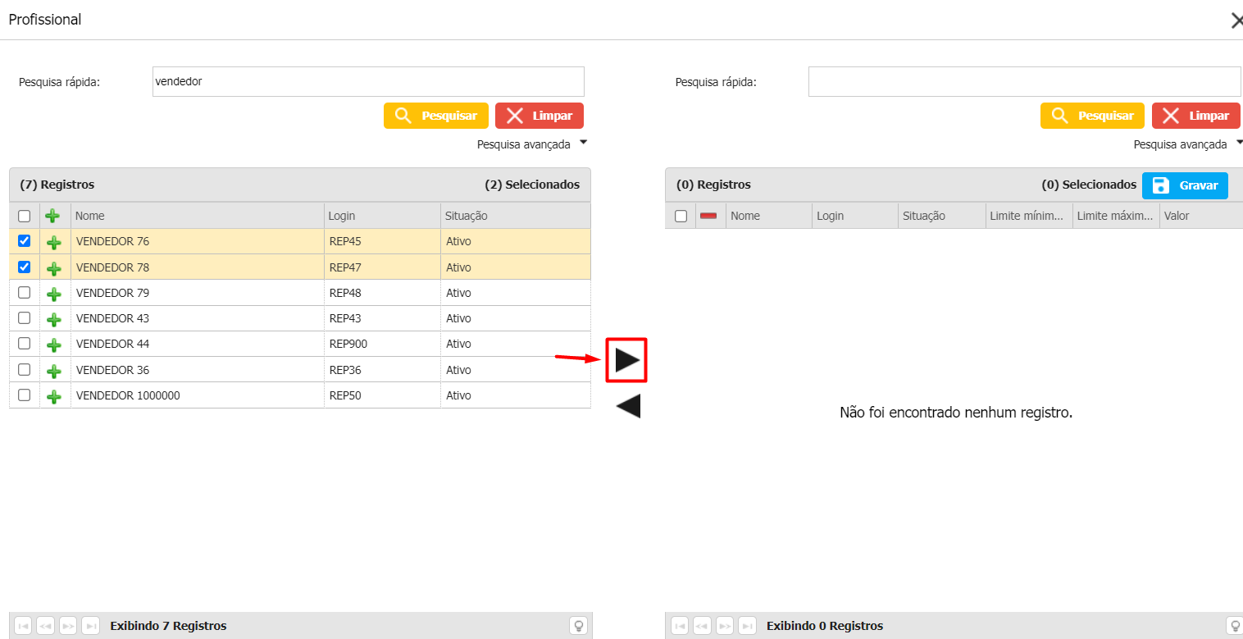Add VENDEDOR 43 using its green plus
The width and height of the screenshot is (1243, 639).
tap(54, 318)
